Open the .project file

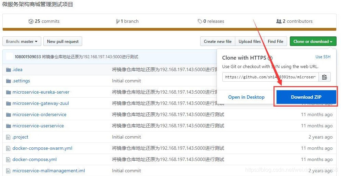pyautogui.click(x=20, y=137)
